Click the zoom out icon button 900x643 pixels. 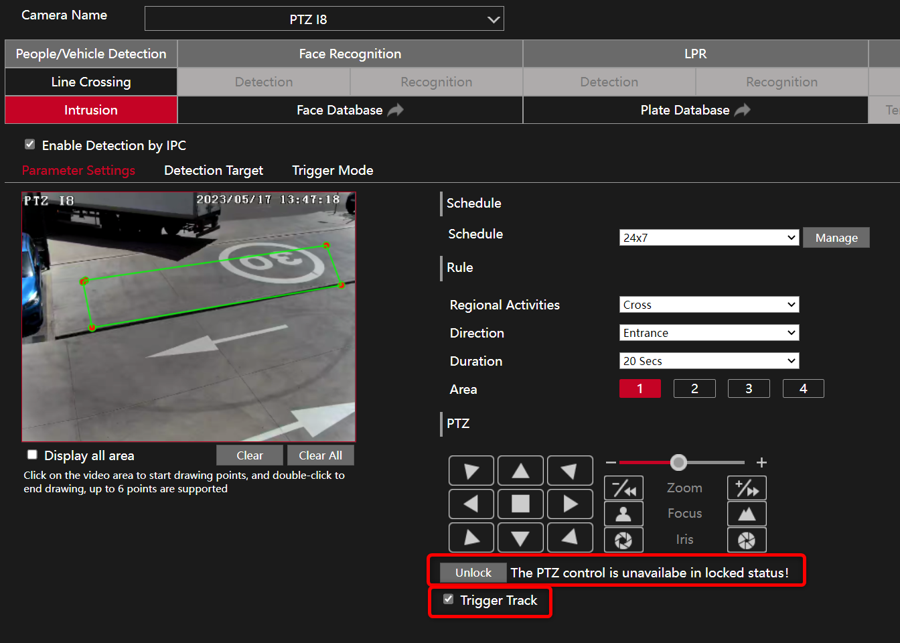pos(623,488)
